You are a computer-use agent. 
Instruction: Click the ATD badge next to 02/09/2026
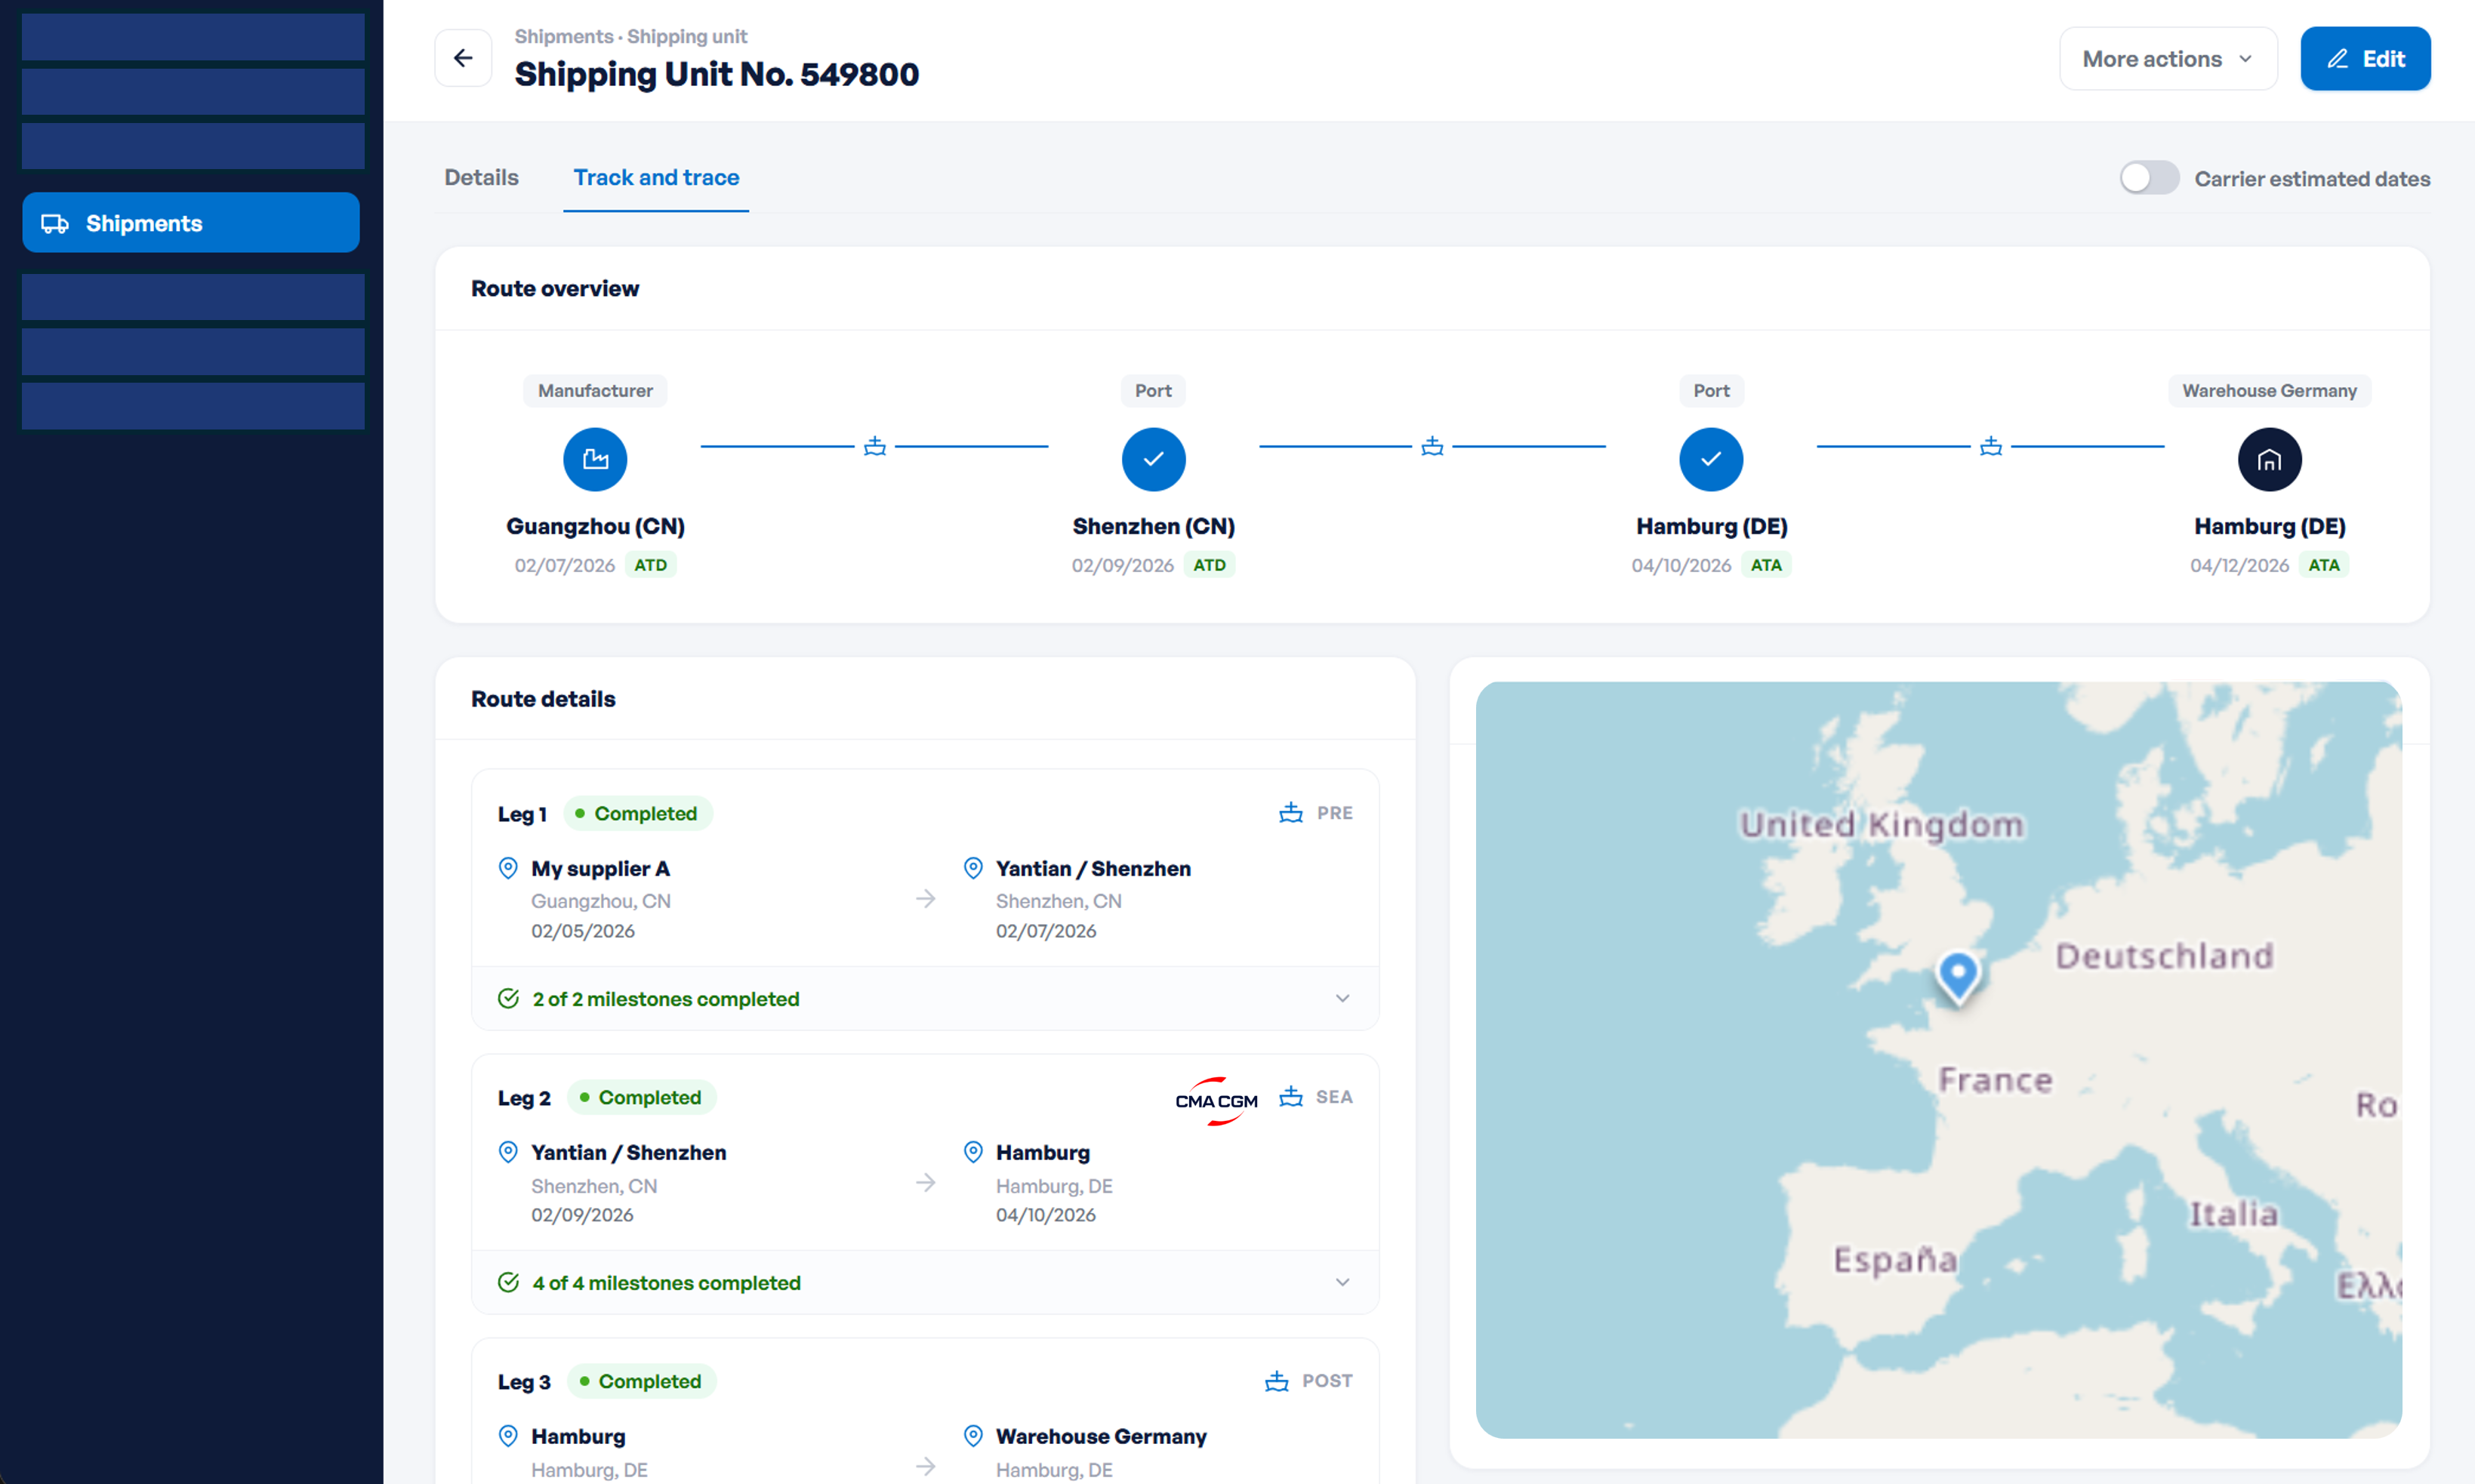(x=1210, y=565)
